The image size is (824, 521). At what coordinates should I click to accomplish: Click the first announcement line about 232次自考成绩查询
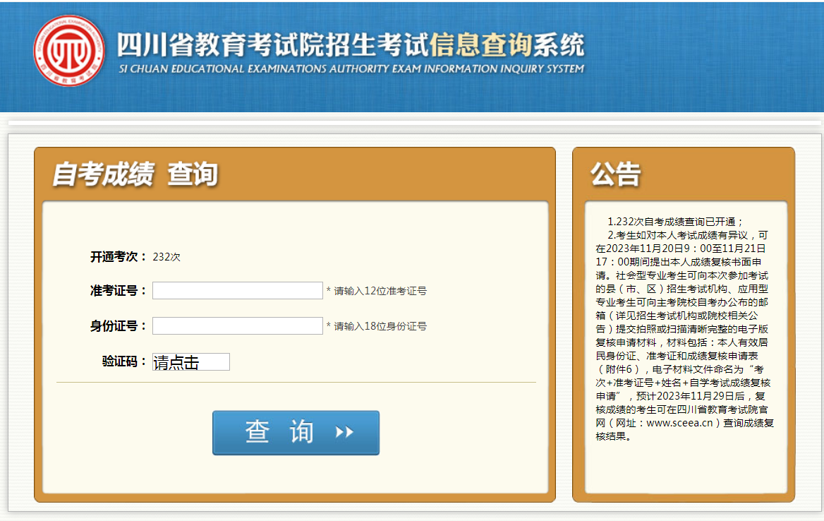pyautogui.click(x=675, y=221)
